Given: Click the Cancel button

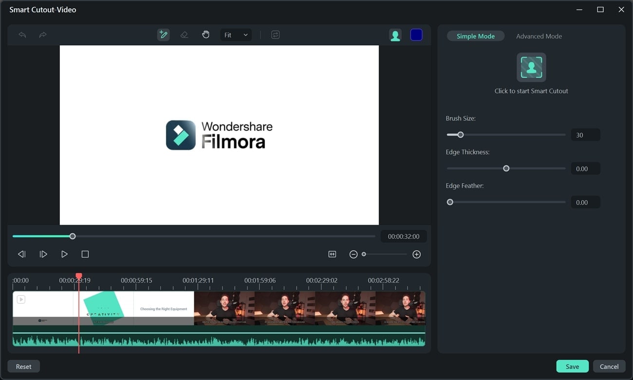Looking at the screenshot, I should [609, 366].
